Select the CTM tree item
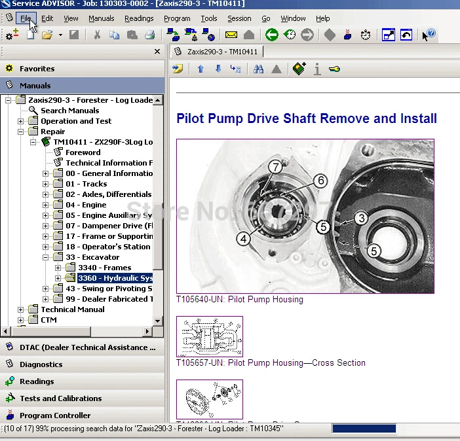This screenshot has width=460, height=441. click(x=48, y=320)
